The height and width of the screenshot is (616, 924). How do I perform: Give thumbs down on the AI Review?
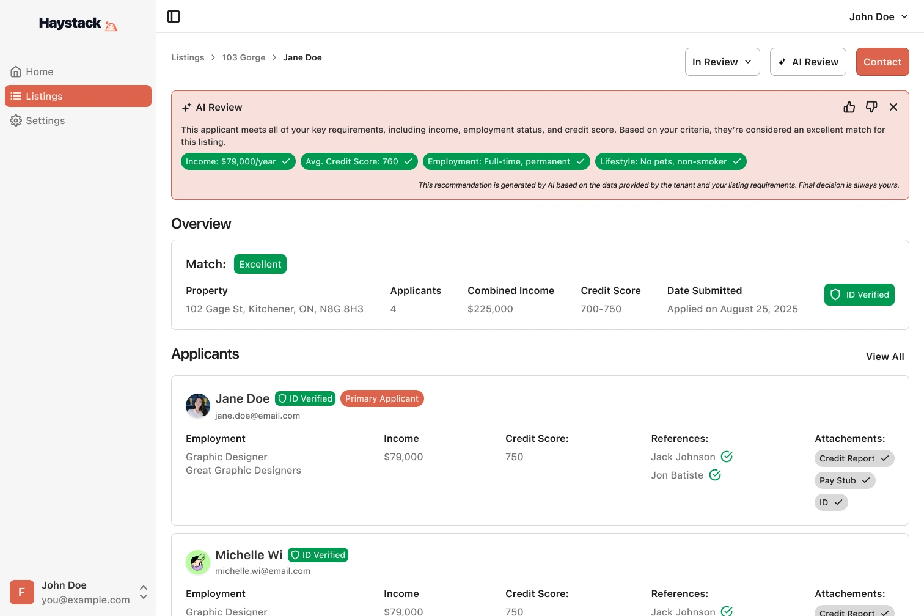(x=871, y=106)
